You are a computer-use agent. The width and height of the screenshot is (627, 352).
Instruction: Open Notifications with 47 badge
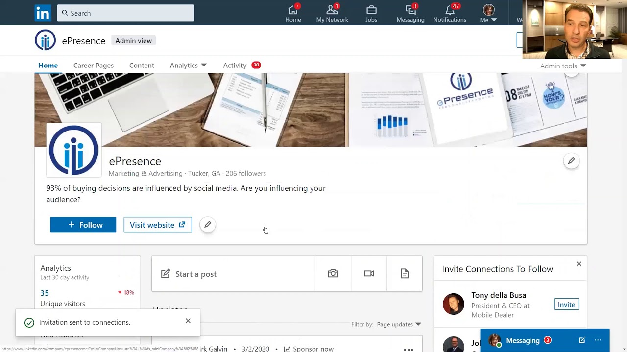[450, 13]
